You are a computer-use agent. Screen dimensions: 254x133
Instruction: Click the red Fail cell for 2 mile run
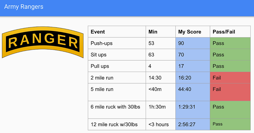(230, 78)
